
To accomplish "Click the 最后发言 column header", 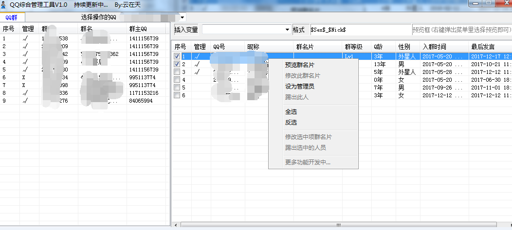I will (490, 47).
